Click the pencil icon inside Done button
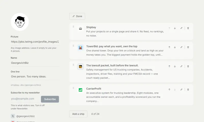Screen dimensions: 204x122 [73, 16]
